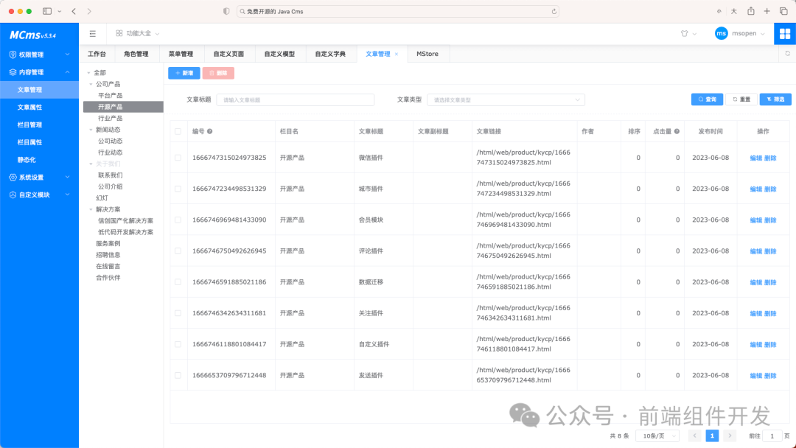Click the 系统设置 gear icon in sidebar
796x448 pixels.
click(x=11, y=177)
